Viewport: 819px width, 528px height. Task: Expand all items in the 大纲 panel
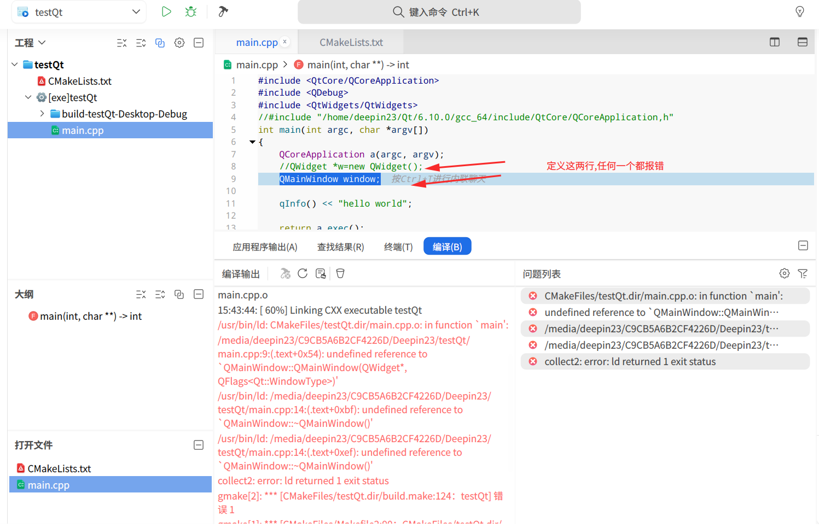pyautogui.click(x=160, y=295)
